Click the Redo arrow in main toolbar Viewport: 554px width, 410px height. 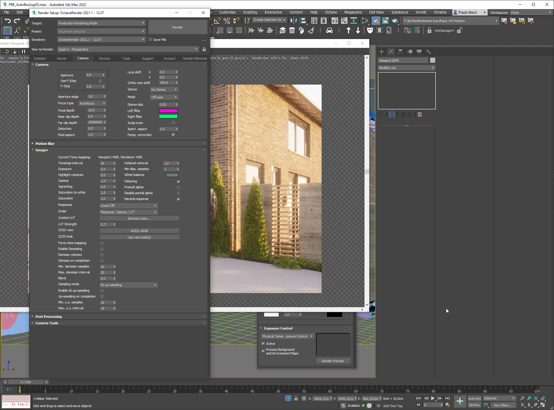(x=17, y=21)
